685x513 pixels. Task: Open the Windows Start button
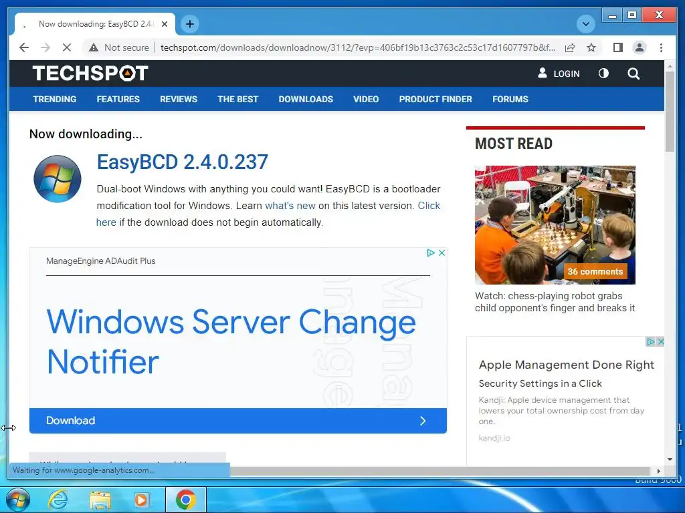pos(17,500)
